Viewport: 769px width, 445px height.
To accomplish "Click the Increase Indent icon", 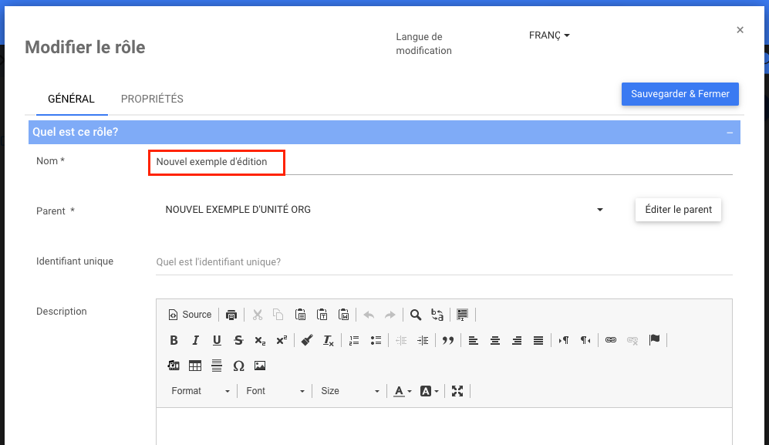I will (422, 340).
